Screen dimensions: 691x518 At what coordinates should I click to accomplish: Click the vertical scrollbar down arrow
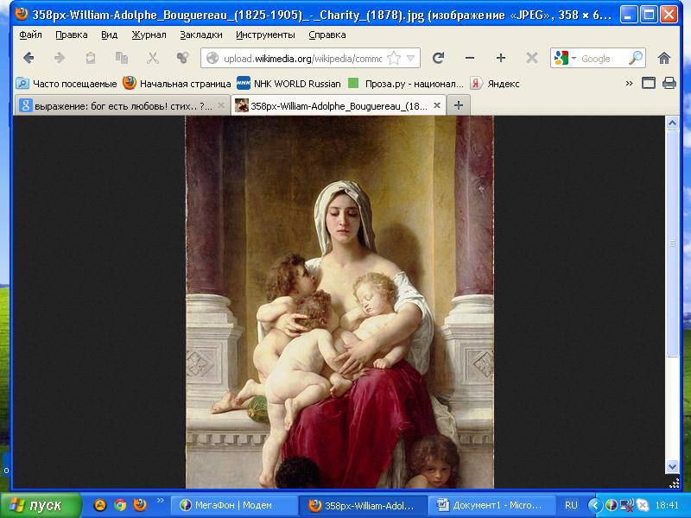pos(672,466)
